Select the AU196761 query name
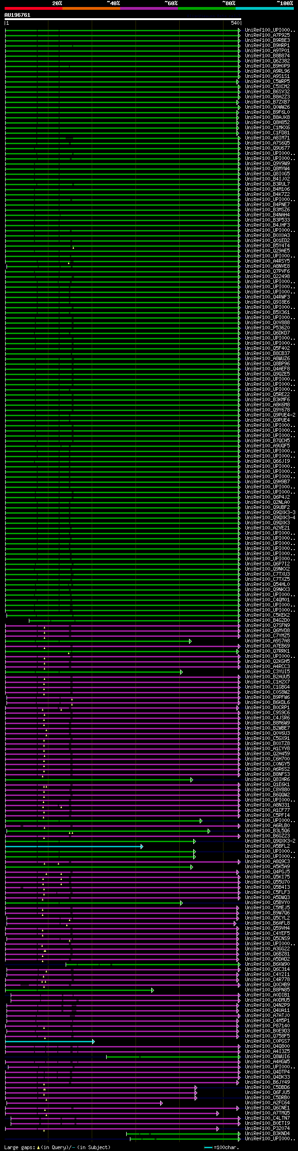The image size is (298, 1151). pos(17,15)
